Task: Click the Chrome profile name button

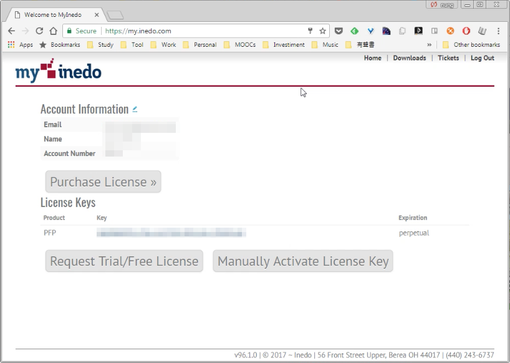Action: pyautogui.click(x=442, y=4)
